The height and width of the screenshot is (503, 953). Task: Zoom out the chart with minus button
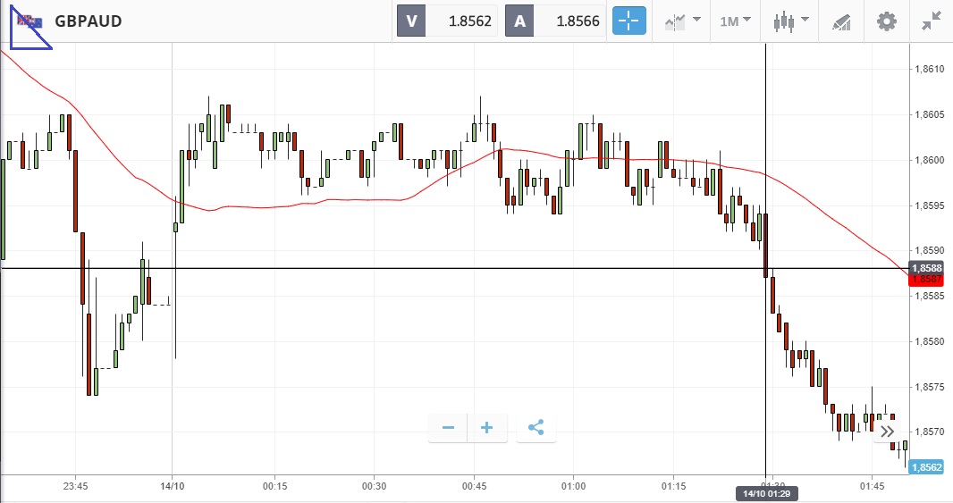[449, 428]
